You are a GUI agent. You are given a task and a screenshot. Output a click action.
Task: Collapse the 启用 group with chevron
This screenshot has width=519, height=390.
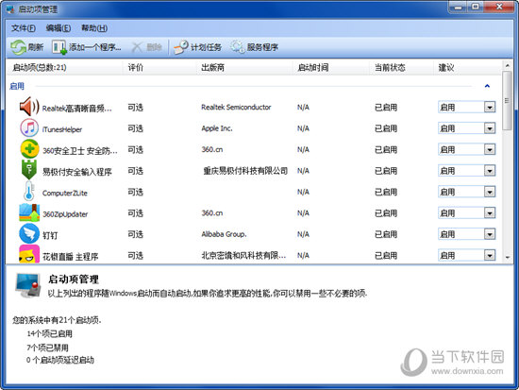point(487,86)
